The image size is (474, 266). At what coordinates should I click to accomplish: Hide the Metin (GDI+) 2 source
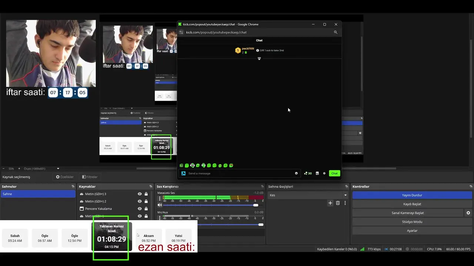[x=140, y=201]
